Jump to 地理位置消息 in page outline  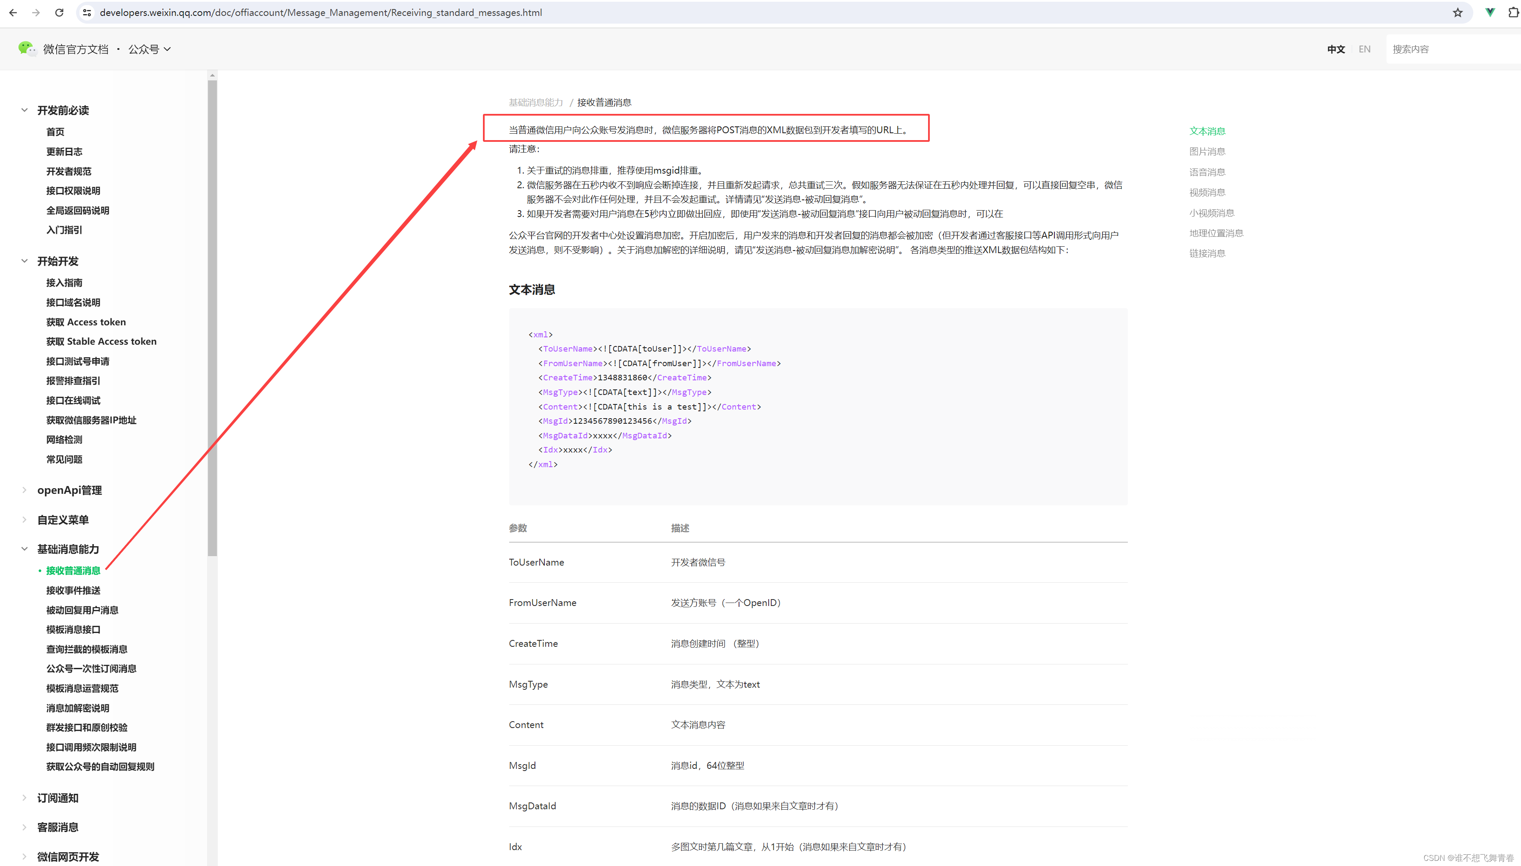pyautogui.click(x=1216, y=233)
